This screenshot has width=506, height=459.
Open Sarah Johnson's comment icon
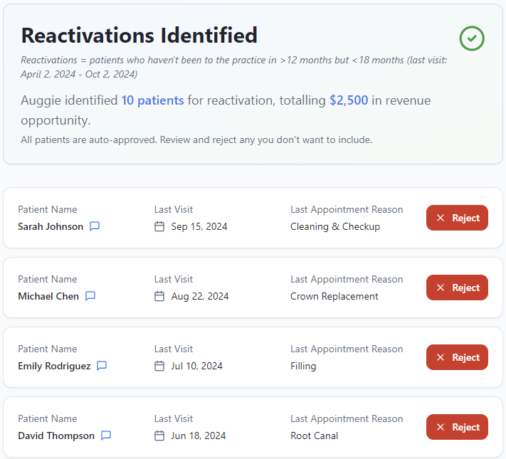point(95,226)
